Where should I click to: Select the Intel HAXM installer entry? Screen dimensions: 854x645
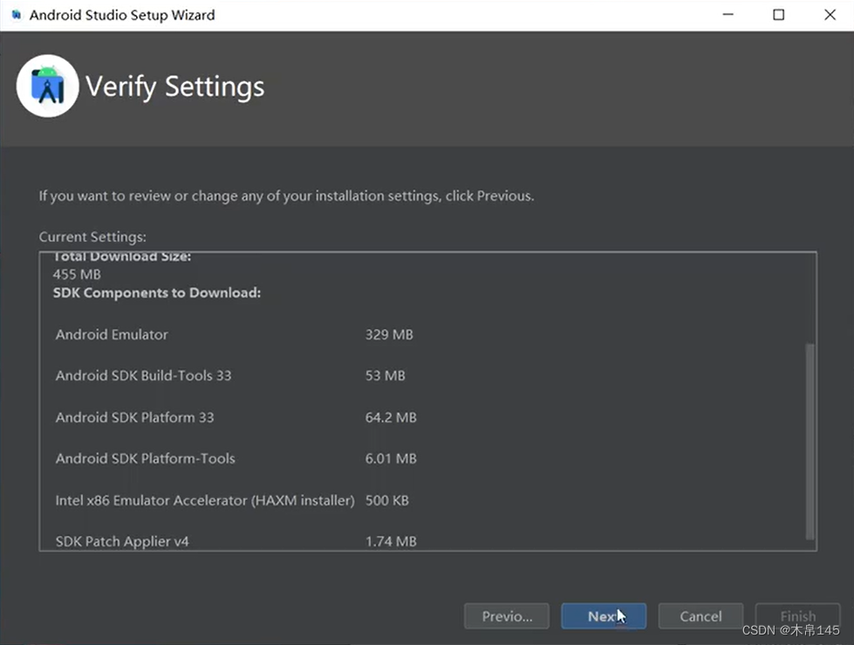pos(204,500)
